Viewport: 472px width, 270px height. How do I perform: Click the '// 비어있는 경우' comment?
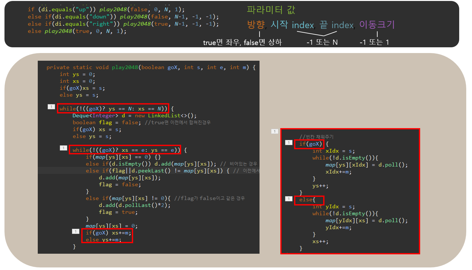click(239, 164)
